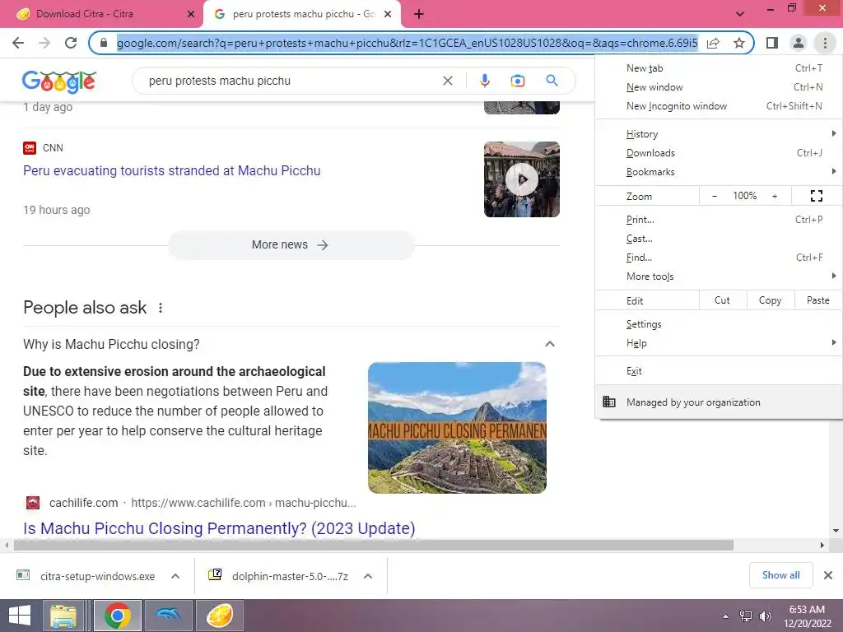Click Chrome icon in taskbar

pos(118,616)
